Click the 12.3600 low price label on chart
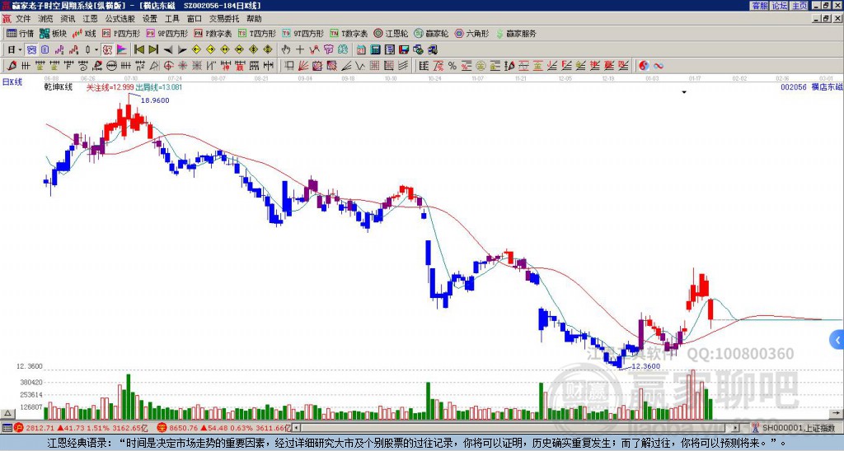 tap(646, 366)
